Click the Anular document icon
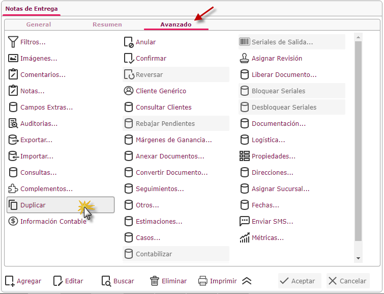 tap(129, 42)
